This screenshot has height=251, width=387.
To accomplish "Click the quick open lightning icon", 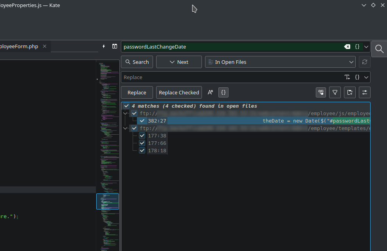I will tap(104, 46).
